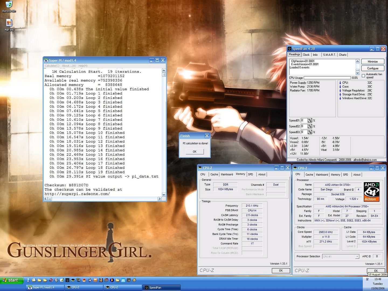Open About...(A) menu in Super PI
This screenshot has width=388, height=291.
[69, 66]
